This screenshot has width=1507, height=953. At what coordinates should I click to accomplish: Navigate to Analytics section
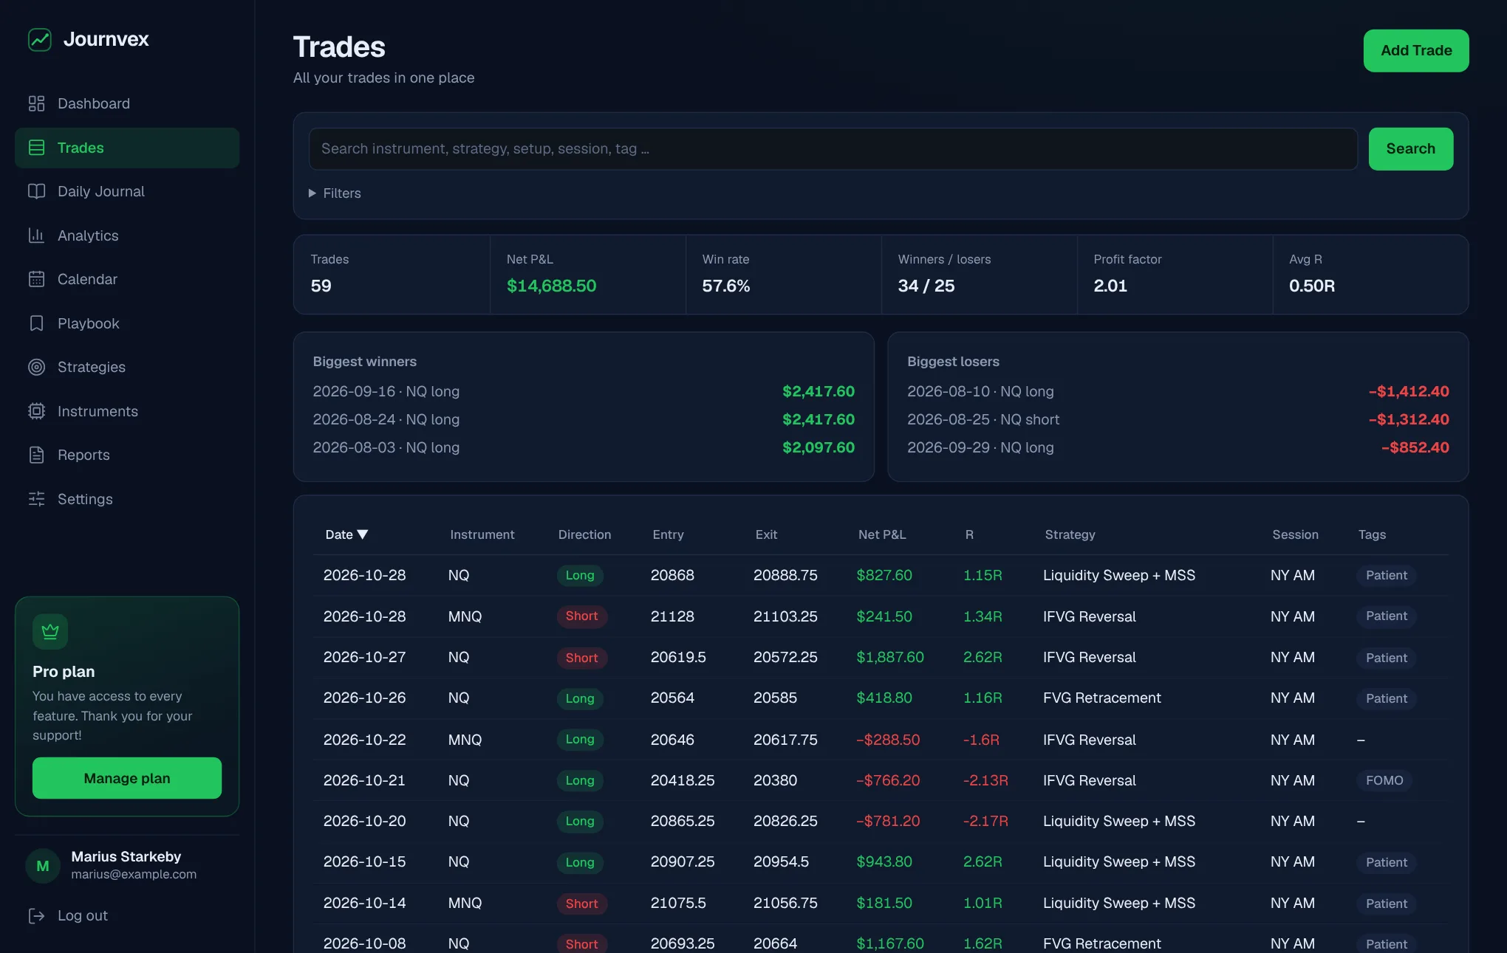(127, 235)
